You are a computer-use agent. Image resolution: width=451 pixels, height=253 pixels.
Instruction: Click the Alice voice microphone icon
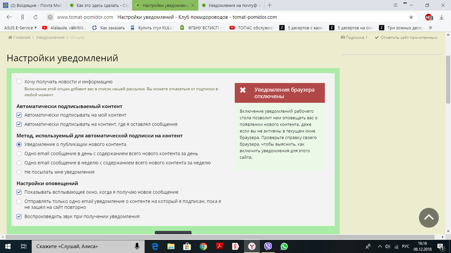coord(137,246)
